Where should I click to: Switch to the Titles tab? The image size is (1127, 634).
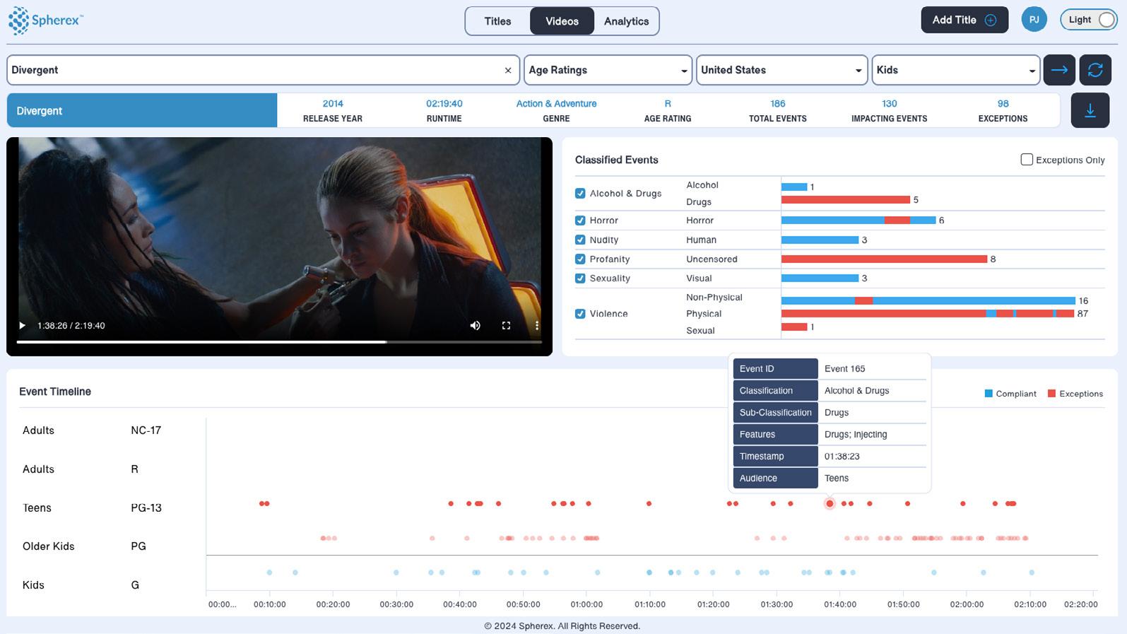[x=497, y=21]
